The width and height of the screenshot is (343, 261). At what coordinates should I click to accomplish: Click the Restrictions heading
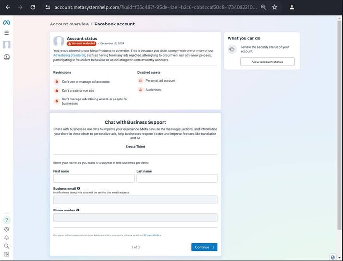point(62,72)
